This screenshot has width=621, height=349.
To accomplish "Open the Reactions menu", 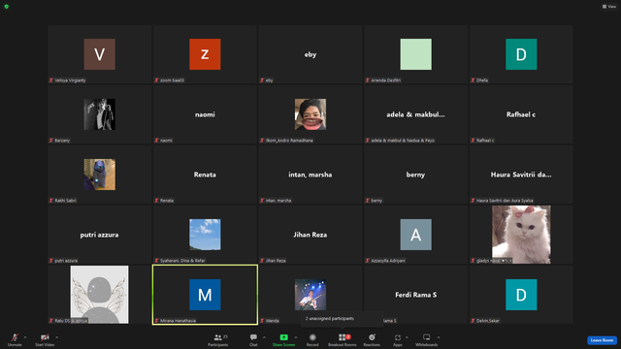I will click(372, 339).
